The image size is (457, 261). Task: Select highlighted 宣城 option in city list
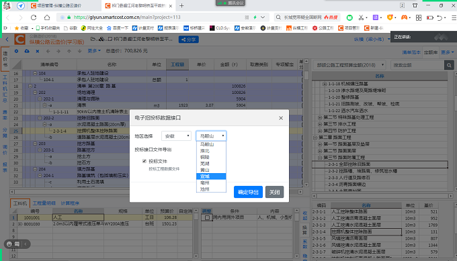click(211, 176)
